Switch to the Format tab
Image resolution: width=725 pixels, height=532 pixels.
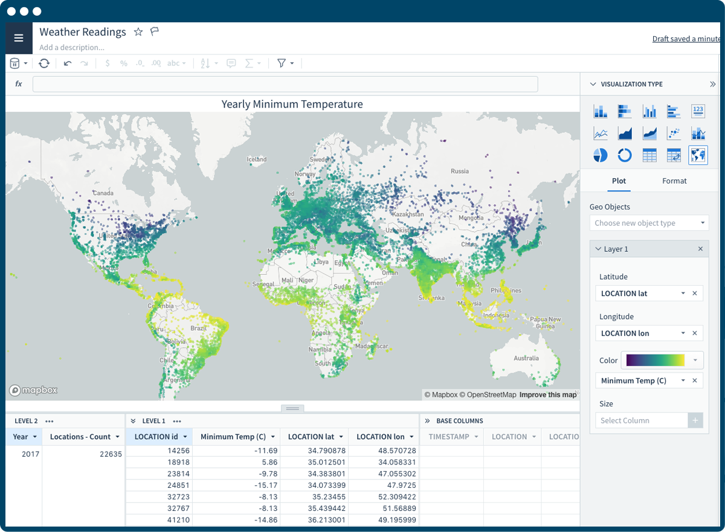click(x=674, y=181)
